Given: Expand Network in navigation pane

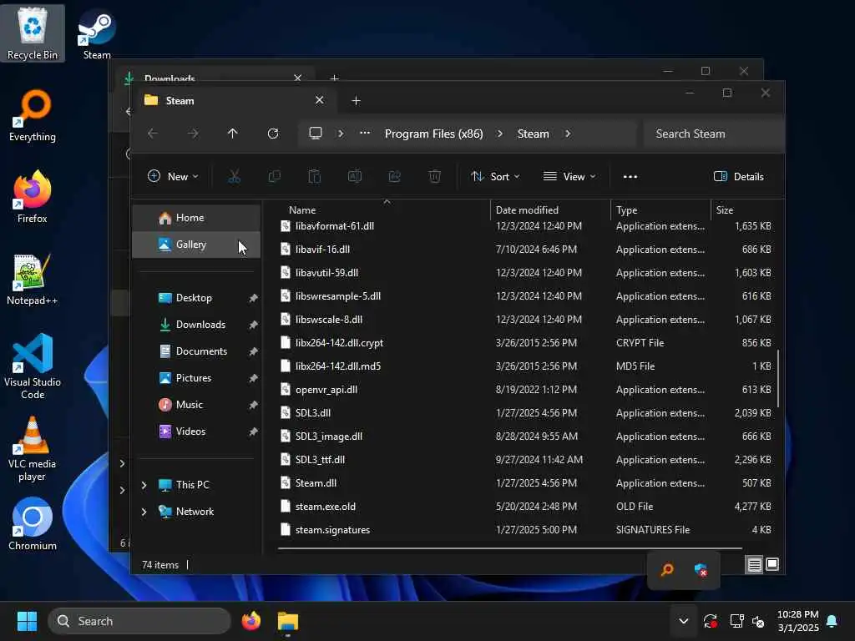Looking at the screenshot, I should (x=144, y=512).
